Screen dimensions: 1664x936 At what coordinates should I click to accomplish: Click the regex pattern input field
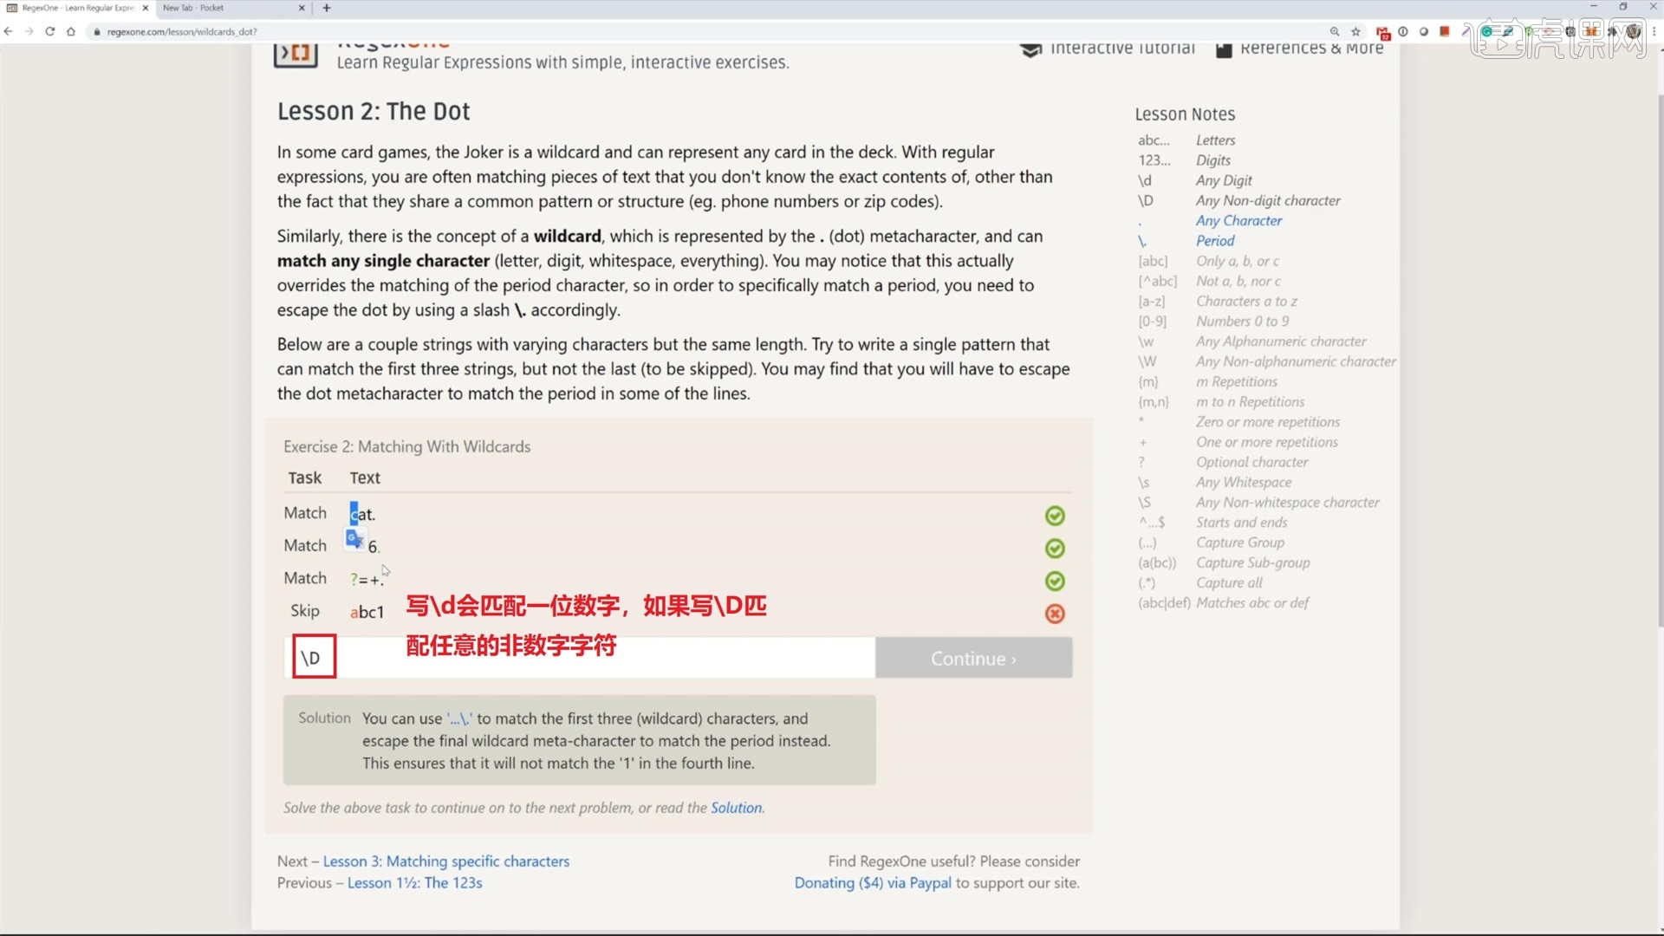[580, 658]
